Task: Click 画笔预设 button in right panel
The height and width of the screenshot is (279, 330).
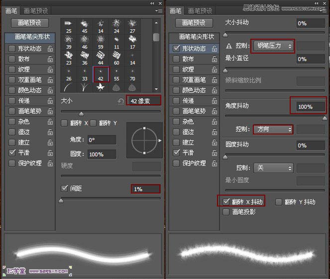Action: [x=194, y=23]
